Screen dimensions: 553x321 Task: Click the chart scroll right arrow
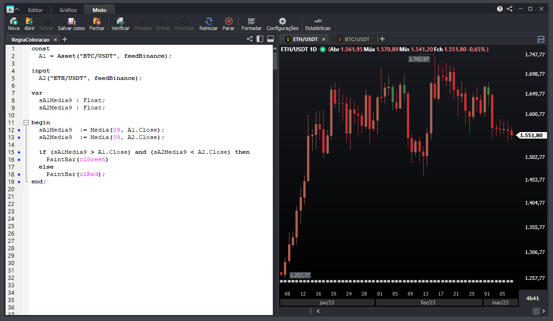tap(543, 311)
